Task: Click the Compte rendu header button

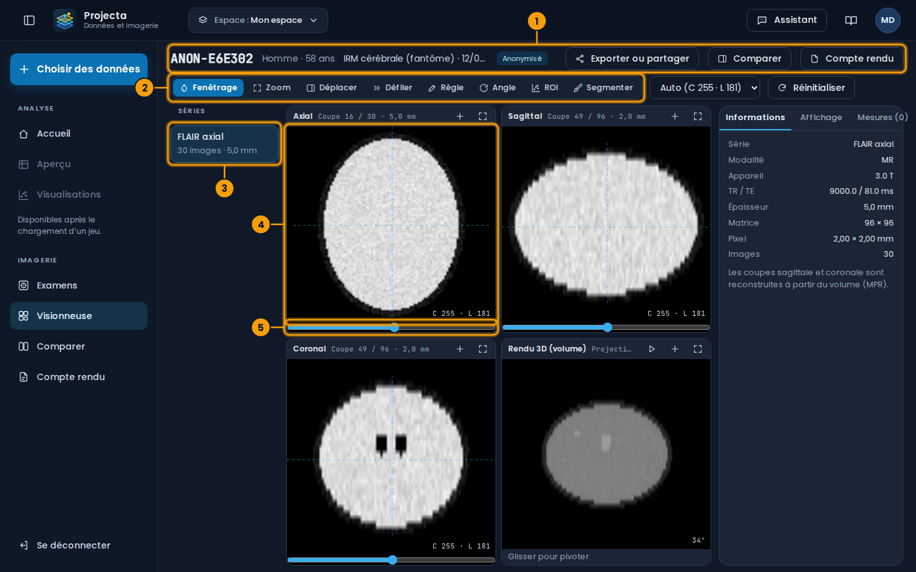Action: 852,58
